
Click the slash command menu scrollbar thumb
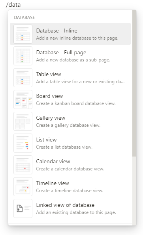tap(134, 83)
